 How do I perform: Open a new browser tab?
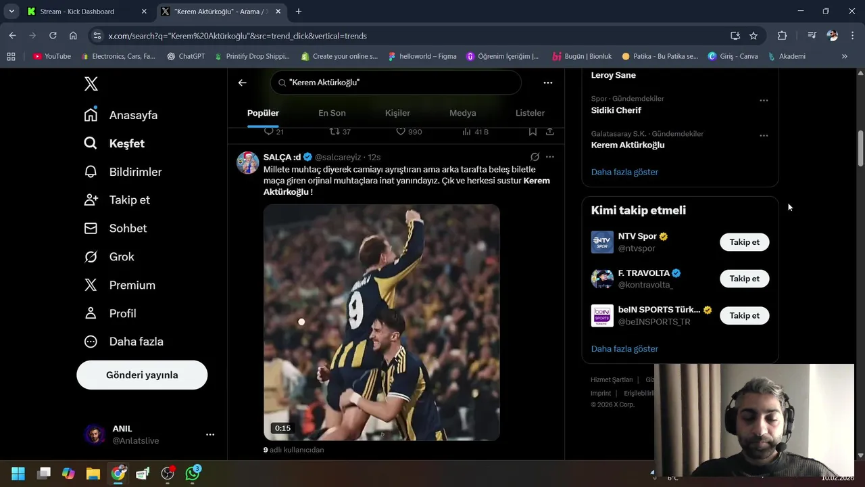click(299, 11)
